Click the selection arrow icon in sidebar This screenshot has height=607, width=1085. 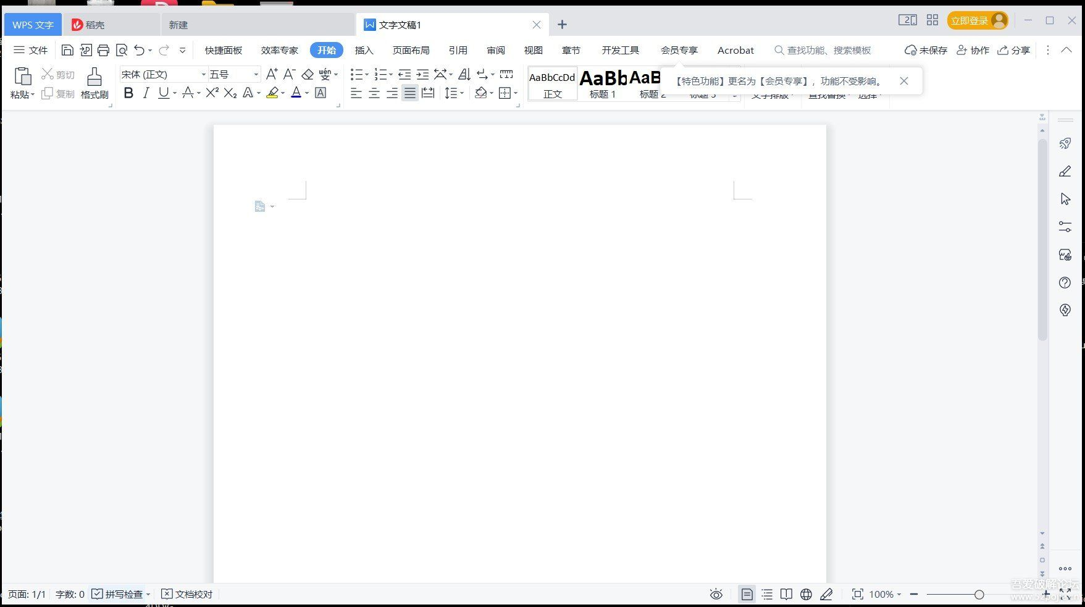coord(1065,199)
